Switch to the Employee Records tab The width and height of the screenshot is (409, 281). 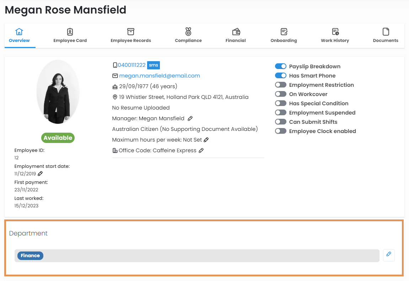(x=131, y=36)
